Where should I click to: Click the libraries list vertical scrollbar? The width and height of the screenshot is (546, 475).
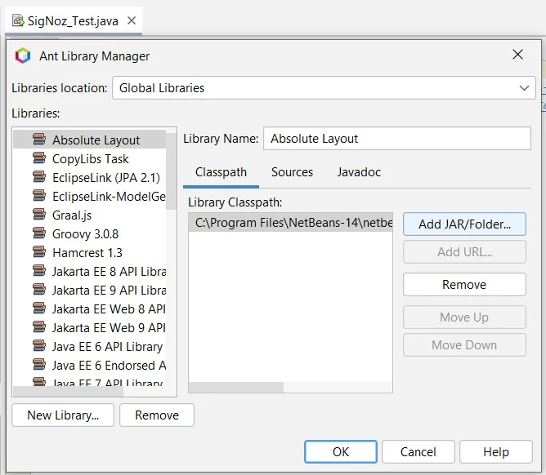171,171
